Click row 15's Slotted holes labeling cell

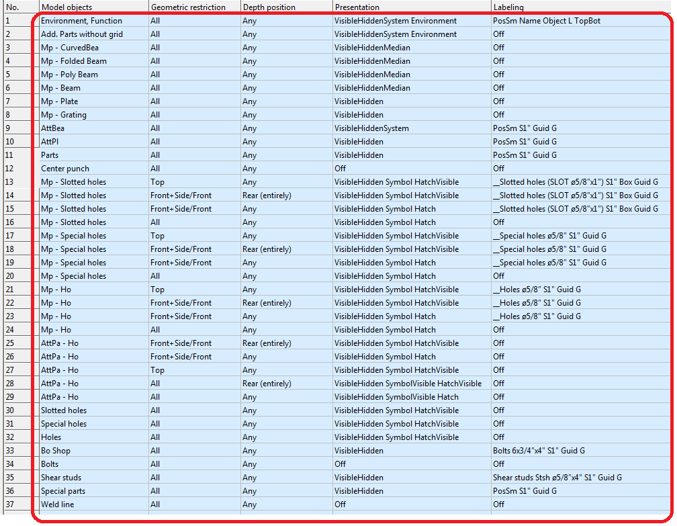point(582,208)
